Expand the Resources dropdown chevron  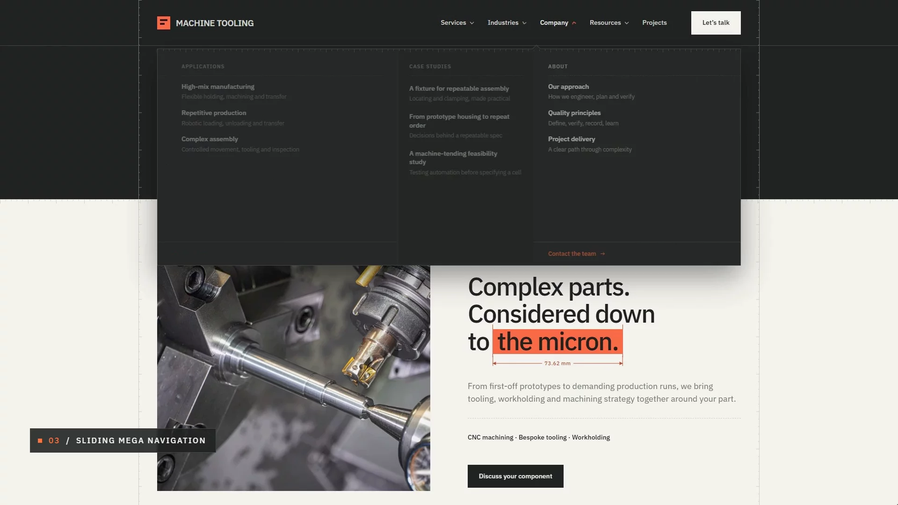point(627,23)
